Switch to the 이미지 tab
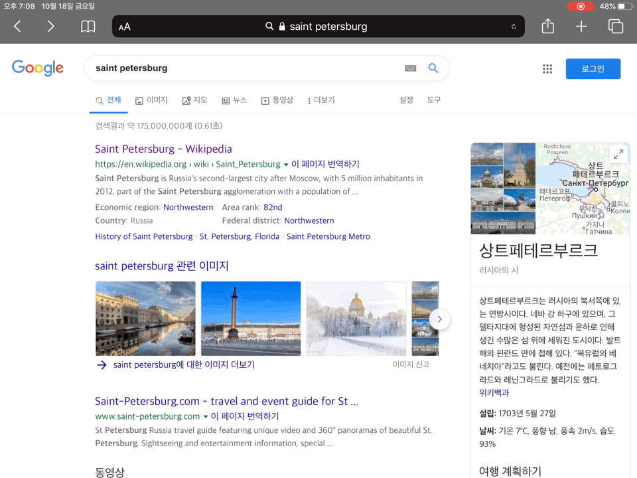 151,100
